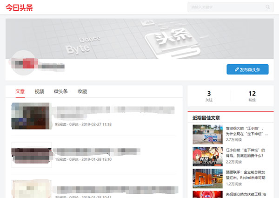
Task: View the 关注 count of 3
Action: (209, 96)
